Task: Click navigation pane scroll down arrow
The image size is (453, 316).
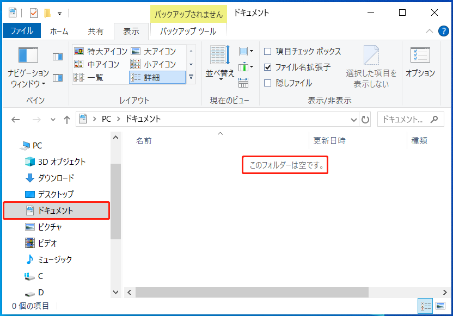Action: point(116,292)
